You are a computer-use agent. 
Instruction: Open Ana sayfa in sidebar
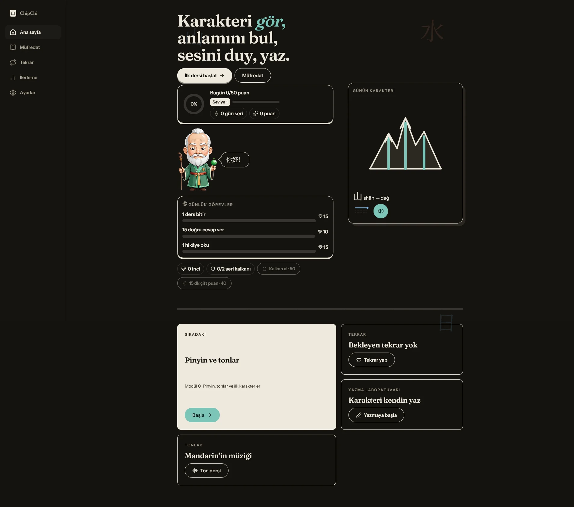tap(33, 32)
